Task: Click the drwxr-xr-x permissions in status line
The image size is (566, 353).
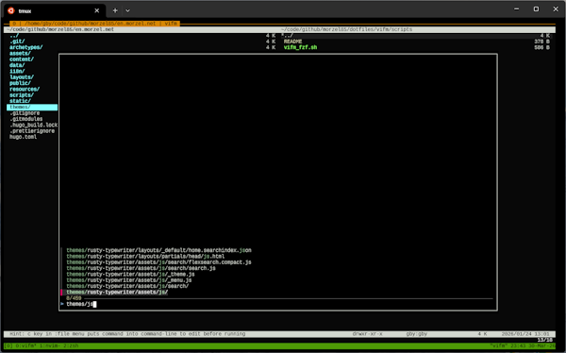Action: (x=368, y=334)
